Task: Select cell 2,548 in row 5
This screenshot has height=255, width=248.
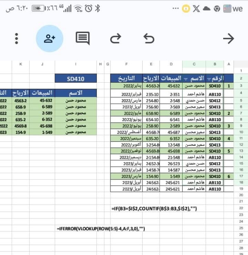Action: click(x=171, y=101)
